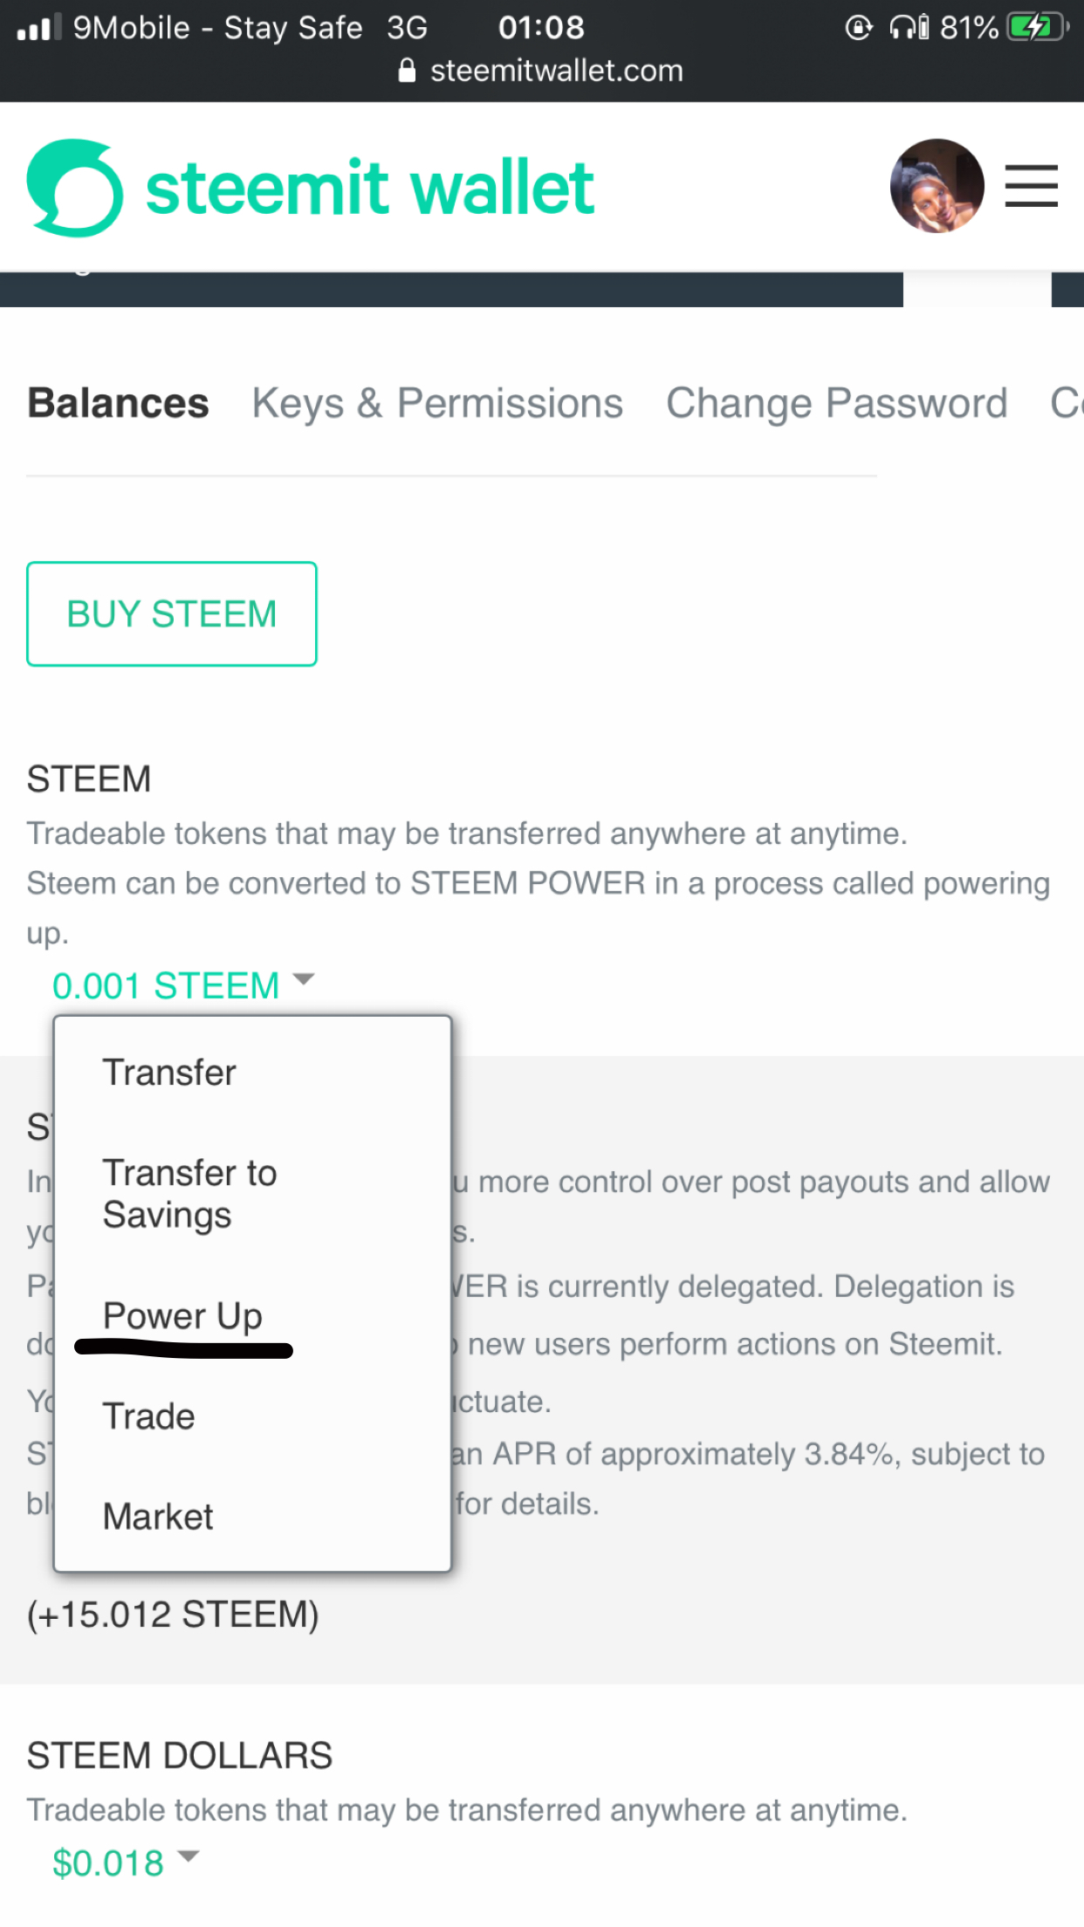Open Market from the dropdown menu
The image size is (1084, 1927).
tap(158, 1517)
